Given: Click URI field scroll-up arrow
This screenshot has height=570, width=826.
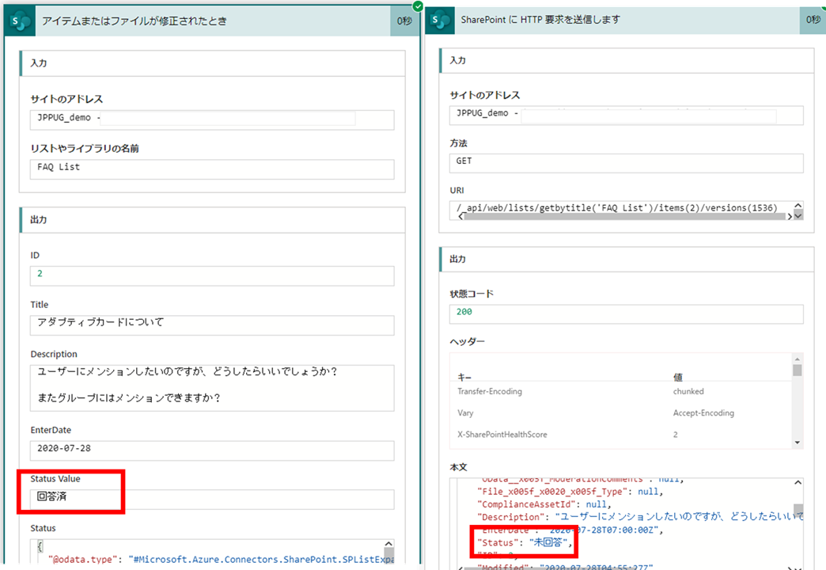Looking at the screenshot, I should 798,206.
